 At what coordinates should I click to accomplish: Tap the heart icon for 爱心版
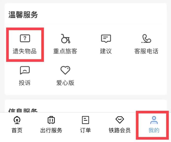[x=65, y=70]
